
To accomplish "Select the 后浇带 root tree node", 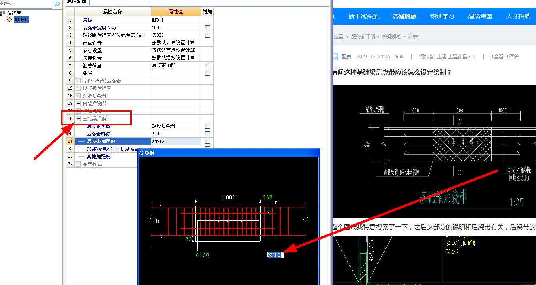I will point(15,13).
